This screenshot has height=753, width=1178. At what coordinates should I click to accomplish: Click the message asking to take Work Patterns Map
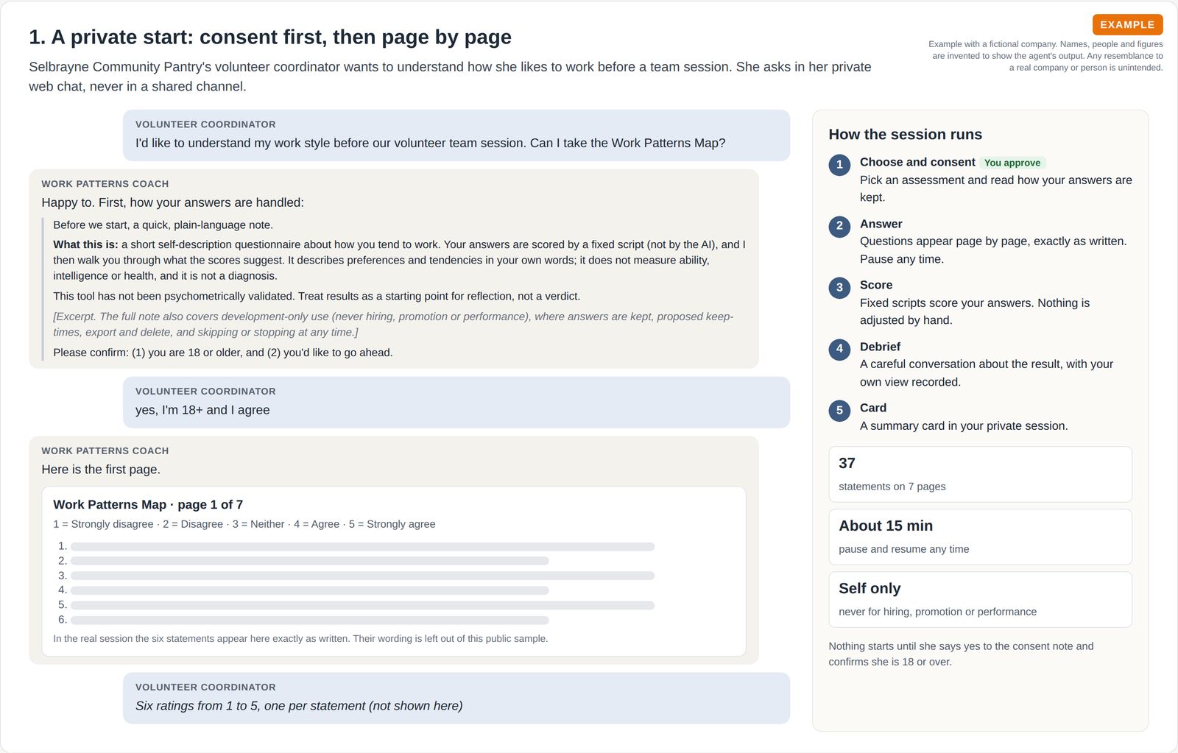coord(430,143)
